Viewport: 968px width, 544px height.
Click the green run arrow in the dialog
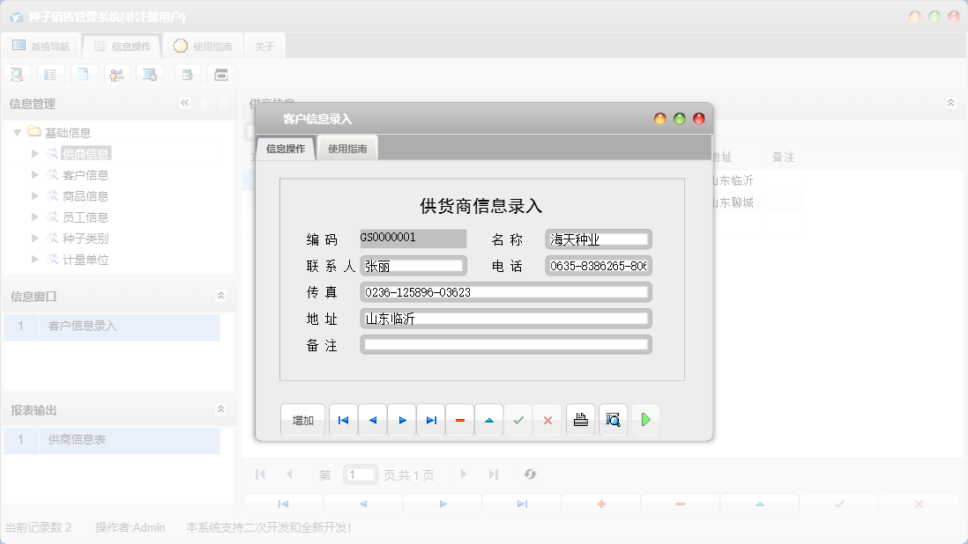click(x=645, y=420)
